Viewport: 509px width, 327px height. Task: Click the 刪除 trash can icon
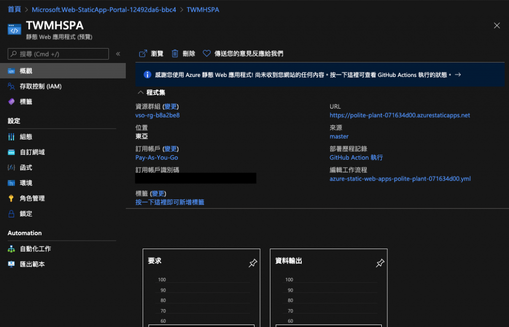coord(174,54)
